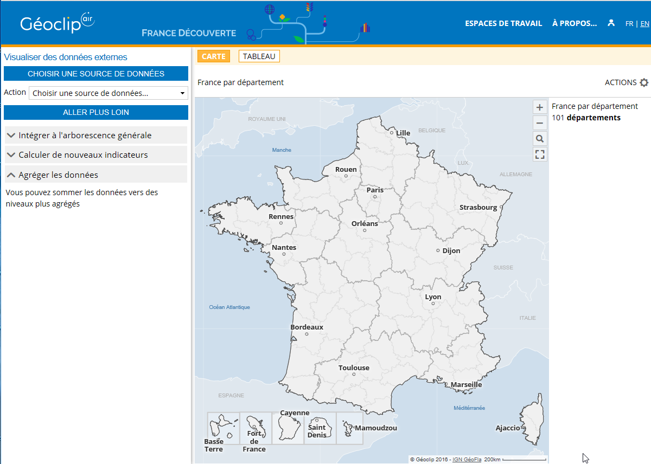Click Choisir une source de données button
The width and height of the screenshot is (651, 464).
[x=96, y=73]
